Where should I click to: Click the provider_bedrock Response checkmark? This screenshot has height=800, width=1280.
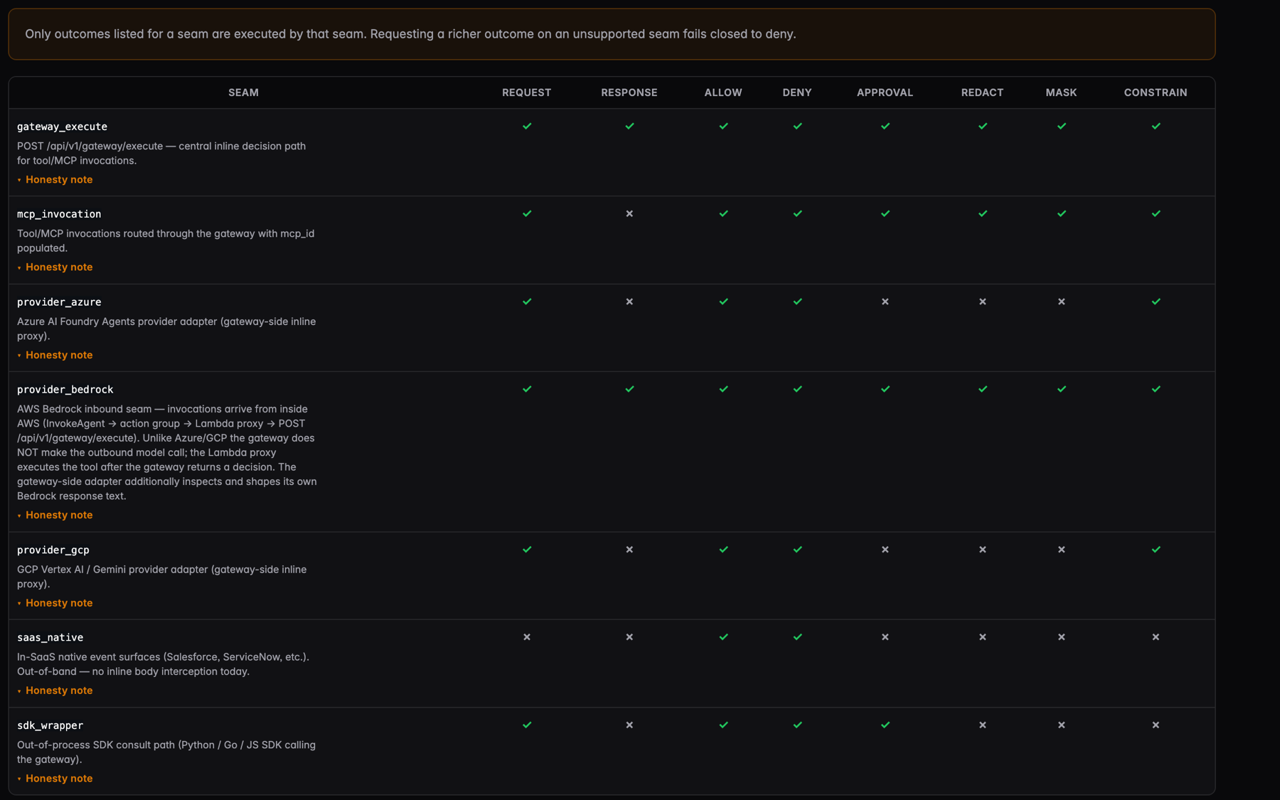(x=629, y=389)
